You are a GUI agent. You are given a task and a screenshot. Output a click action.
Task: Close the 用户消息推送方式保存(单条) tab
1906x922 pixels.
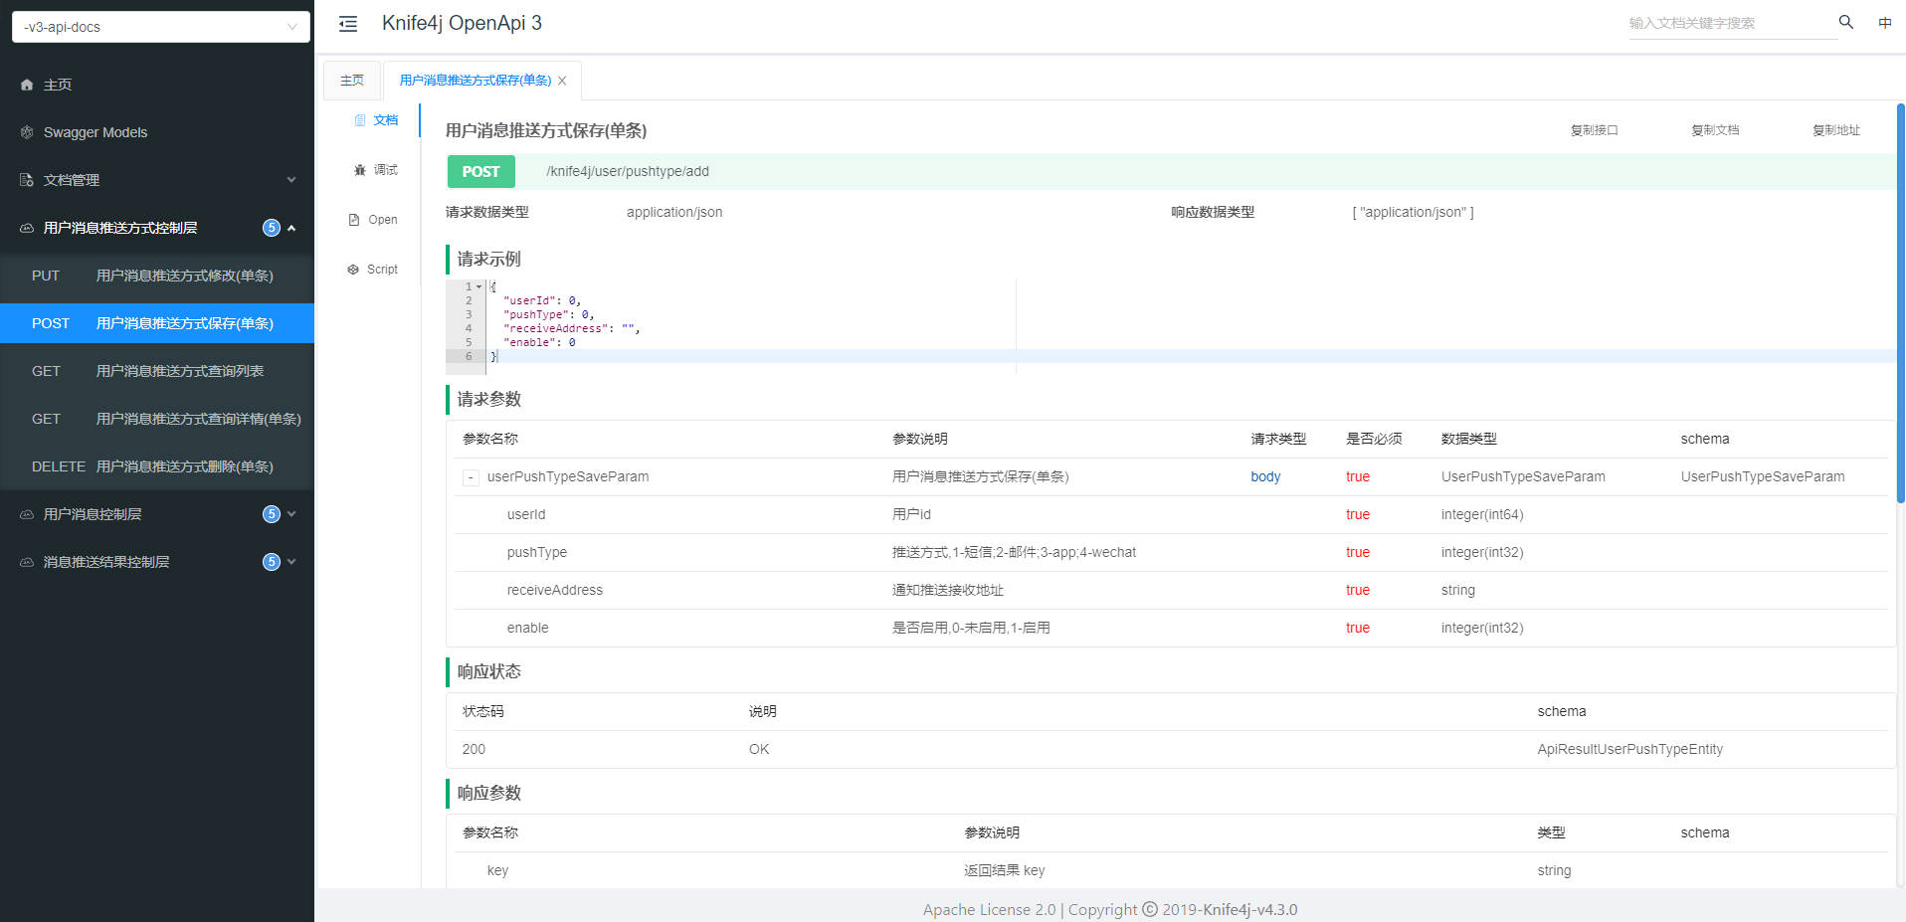click(562, 81)
